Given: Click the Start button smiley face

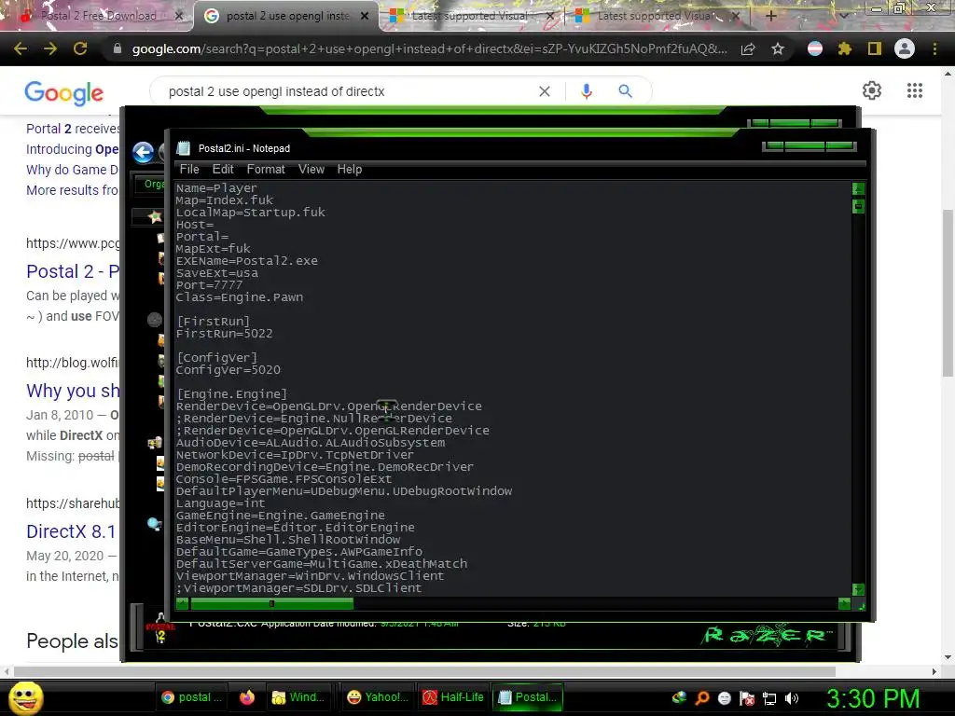Looking at the screenshot, I should pyautogui.click(x=26, y=698).
